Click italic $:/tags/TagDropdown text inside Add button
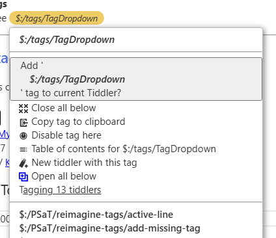This screenshot has height=238, width=276. [x=77, y=79]
